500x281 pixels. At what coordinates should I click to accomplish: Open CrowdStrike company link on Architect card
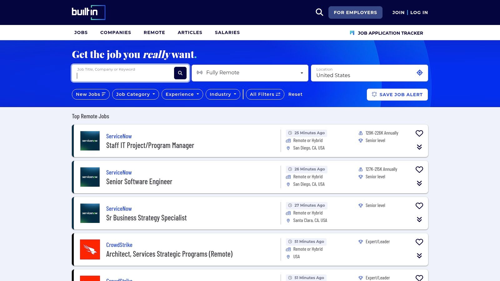coord(119,245)
